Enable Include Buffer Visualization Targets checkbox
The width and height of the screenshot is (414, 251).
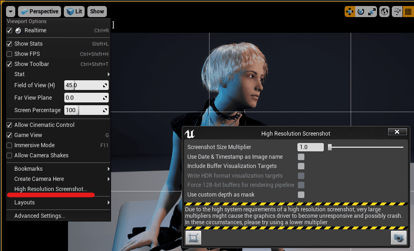301,166
